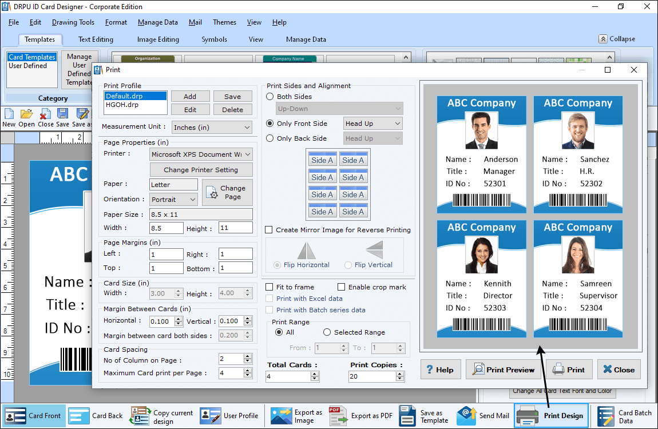Click Left page margin input field
658x429 pixels.
pos(166,254)
